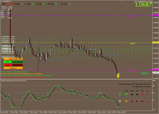Click the H1 timeframe label in TDI panel
Screen dimensions: 159x114
tap(137, 91)
